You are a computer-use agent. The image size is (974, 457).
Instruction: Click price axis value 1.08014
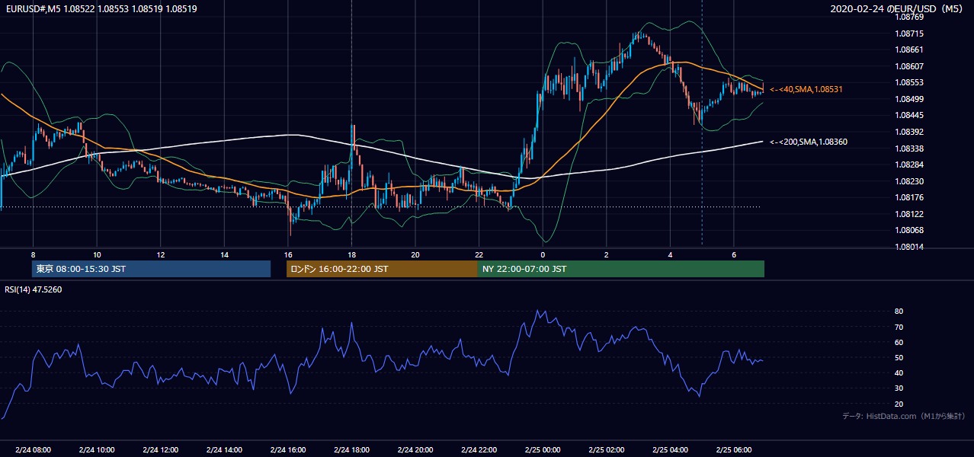pyautogui.click(x=911, y=247)
